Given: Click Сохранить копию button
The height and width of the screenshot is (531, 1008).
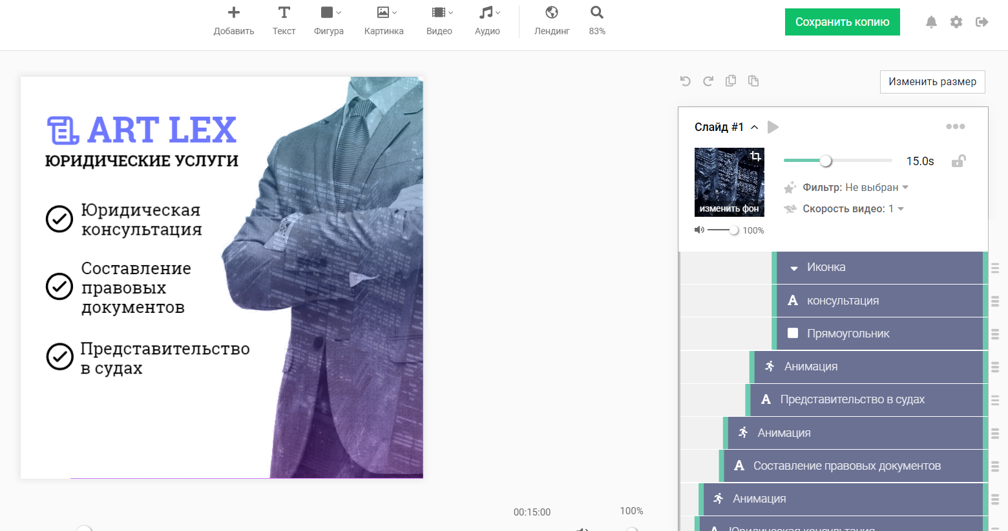Looking at the screenshot, I should [843, 22].
